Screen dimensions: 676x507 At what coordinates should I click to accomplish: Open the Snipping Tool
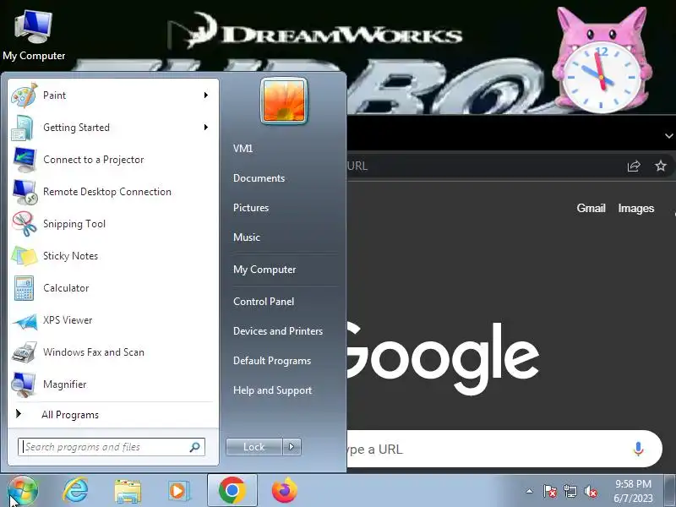click(113, 224)
